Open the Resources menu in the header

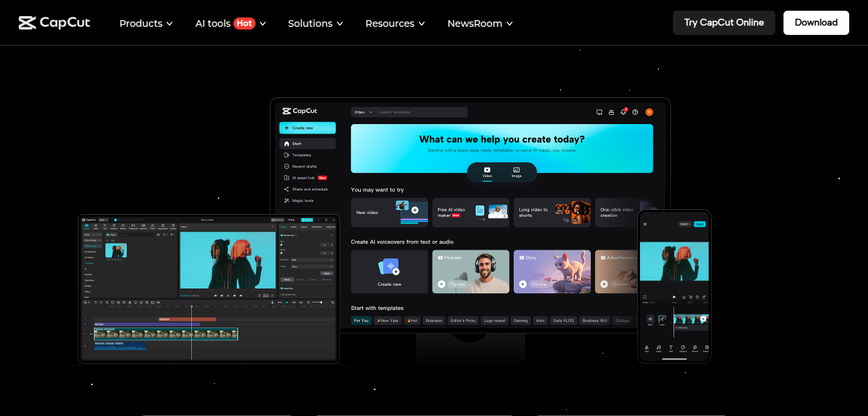394,23
